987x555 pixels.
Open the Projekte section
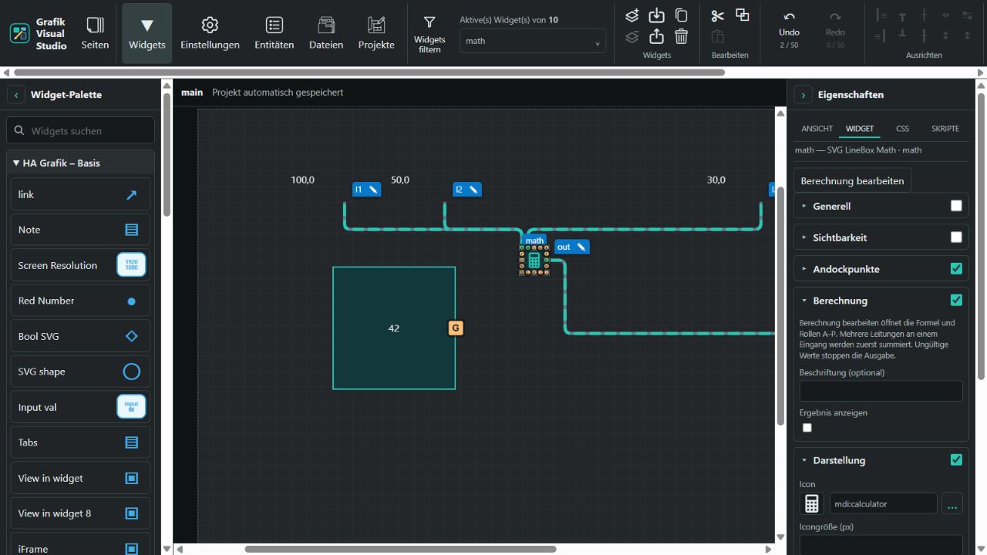point(376,33)
